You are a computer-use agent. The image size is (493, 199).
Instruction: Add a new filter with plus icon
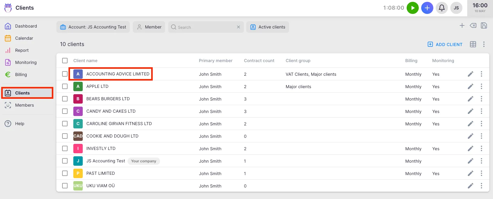tap(462, 26)
